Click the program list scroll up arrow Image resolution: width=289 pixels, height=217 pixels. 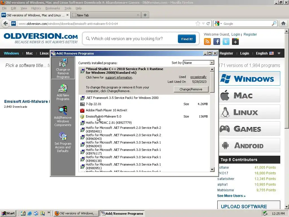coord(212,70)
